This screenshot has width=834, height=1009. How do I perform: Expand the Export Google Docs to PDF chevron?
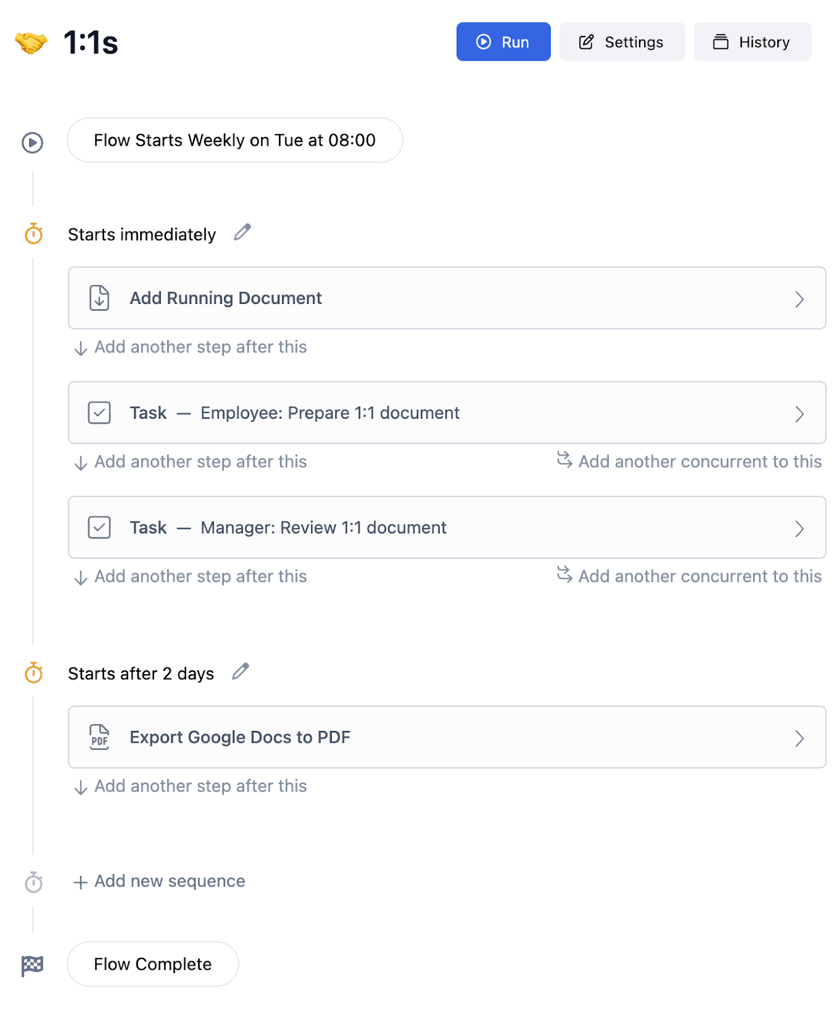(x=799, y=738)
